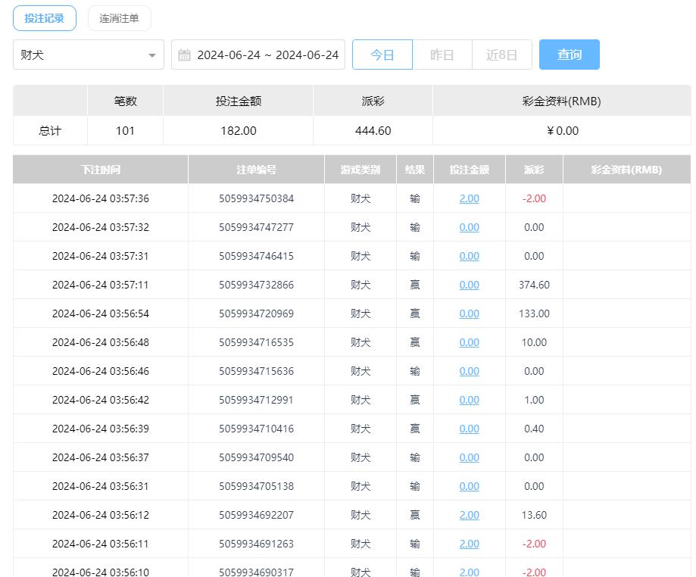Select 昨日 date filter
Viewport: 696px width, 577px height.
point(442,55)
